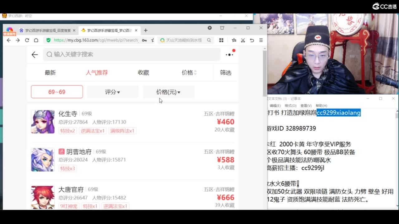Click the keyword search input field

132,54
